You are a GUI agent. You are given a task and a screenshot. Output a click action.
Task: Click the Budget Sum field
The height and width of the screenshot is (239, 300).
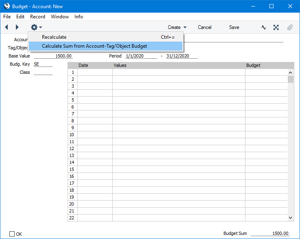pyautogui.click(x=270, y=233)
